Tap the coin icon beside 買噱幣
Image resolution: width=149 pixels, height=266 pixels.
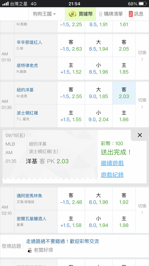73,14
